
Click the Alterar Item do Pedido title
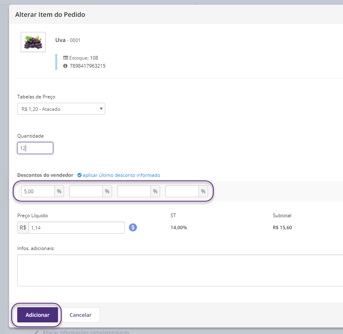click(50, 14)
